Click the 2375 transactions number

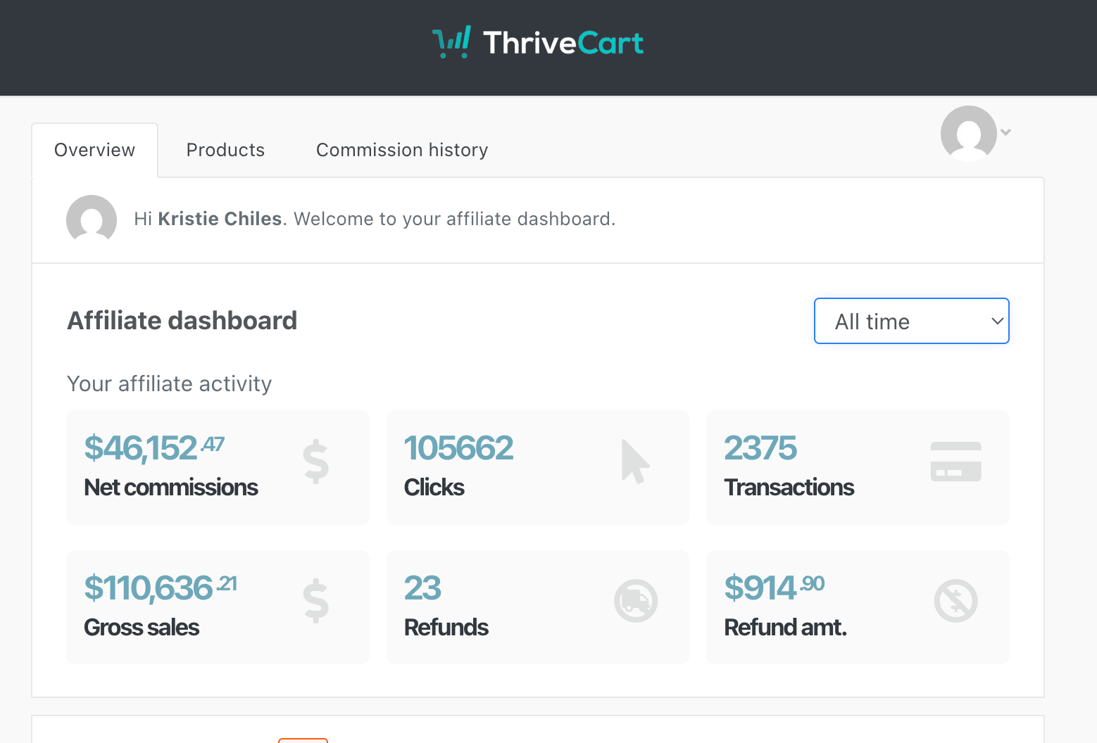760,448
